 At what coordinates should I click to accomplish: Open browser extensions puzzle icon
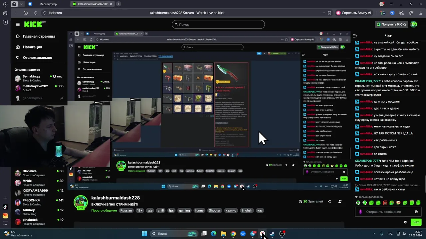click(x=411, y=13)
